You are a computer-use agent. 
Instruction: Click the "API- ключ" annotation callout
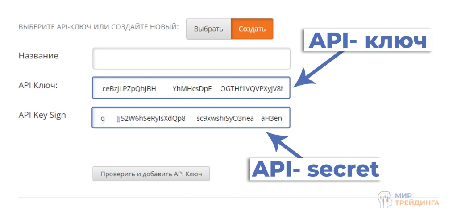(368, 41)
